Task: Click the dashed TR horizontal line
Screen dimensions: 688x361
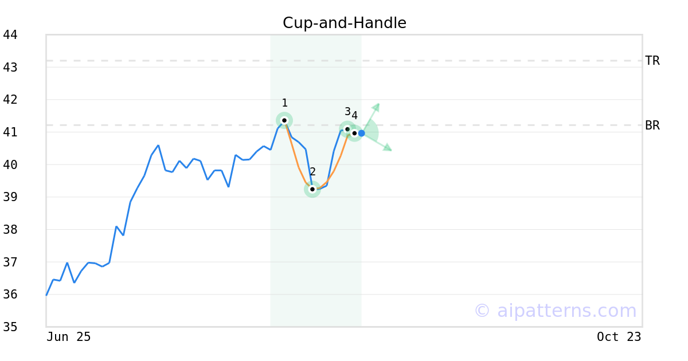Action: (344, 60)
